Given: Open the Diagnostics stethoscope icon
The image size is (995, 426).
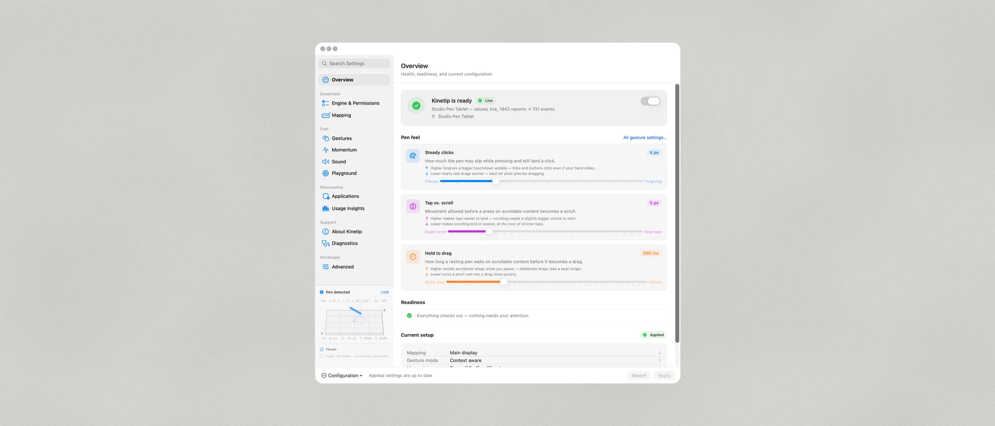Looking at the screenshot, I should (x=326, y=243).
